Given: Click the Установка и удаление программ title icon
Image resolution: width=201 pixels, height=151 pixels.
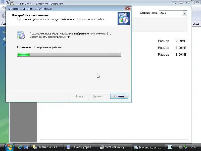Looking at the screenshot, I should point(12,4).
